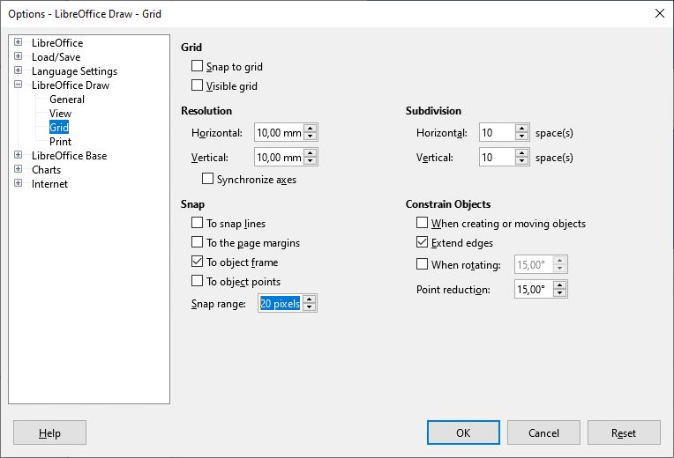
Task: Enable the Snap to grid checkbox
Action: [x=197, y=66]
